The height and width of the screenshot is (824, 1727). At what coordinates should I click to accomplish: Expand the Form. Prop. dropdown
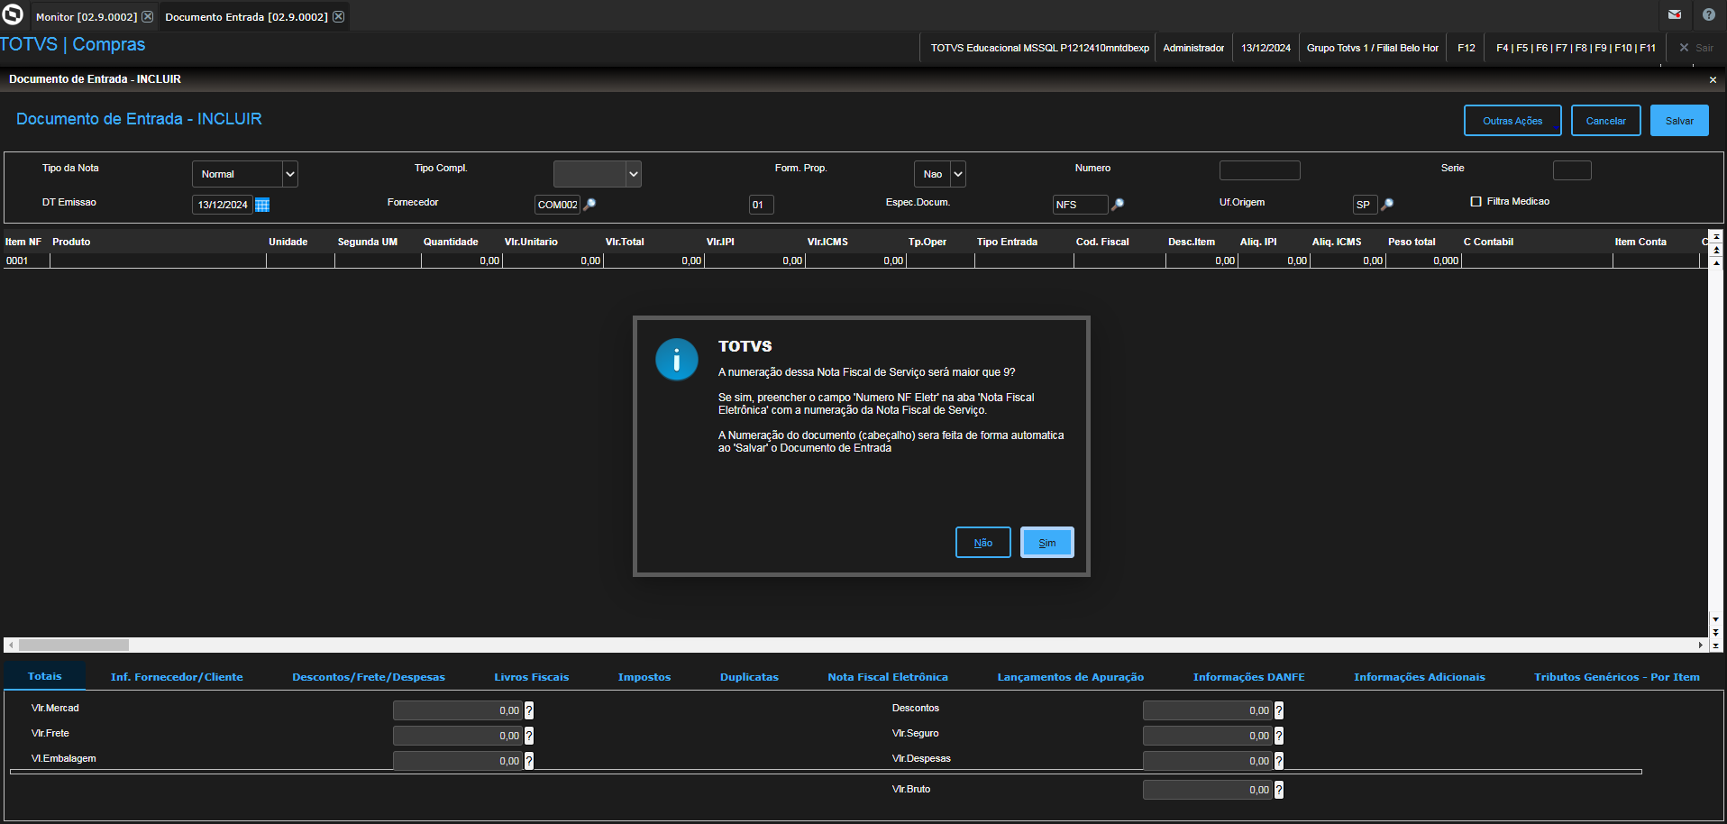click(958, 174)
